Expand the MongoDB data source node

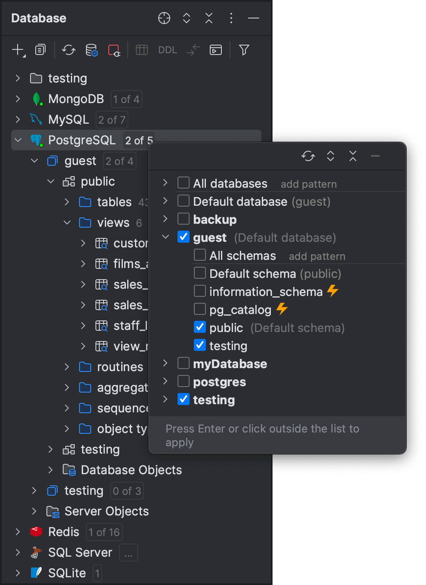[18, 99]
